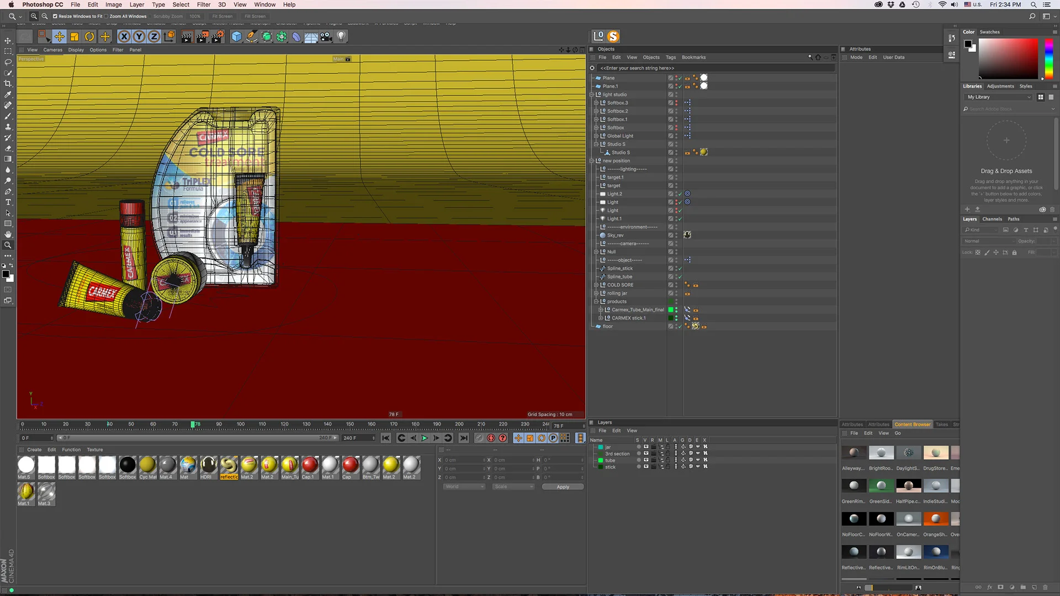Click the Camera object icon
This screenshot has width=1060, height=596.
[x=326, y=36]
